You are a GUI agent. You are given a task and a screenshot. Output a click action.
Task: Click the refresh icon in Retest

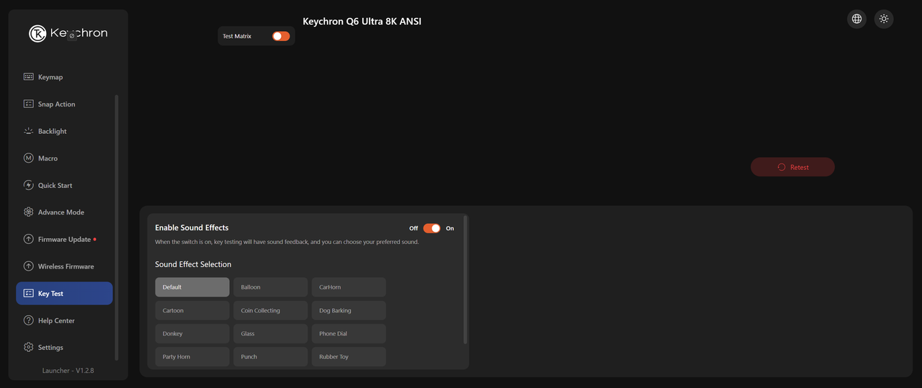(782, 167)
